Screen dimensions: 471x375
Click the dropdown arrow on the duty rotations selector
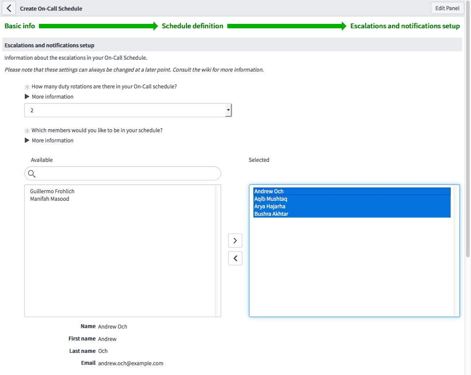coord(228,110)
